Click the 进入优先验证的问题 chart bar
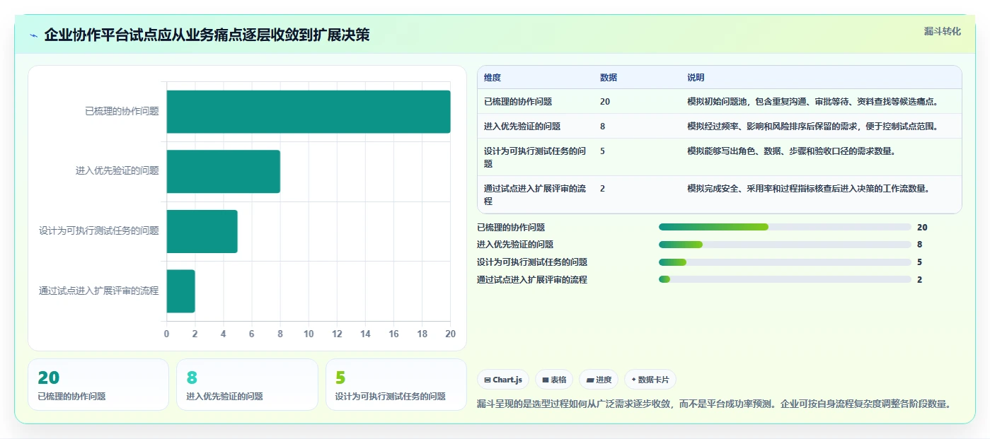Screen dimensions: 990x439 224,171
